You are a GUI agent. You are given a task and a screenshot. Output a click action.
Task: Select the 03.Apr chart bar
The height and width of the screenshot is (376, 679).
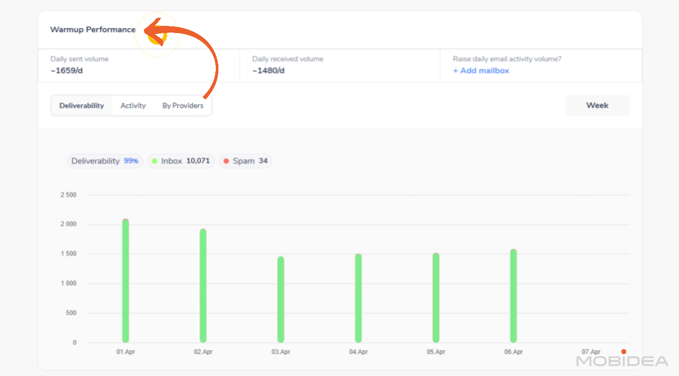pyautogui.click(x=281, y=300)
